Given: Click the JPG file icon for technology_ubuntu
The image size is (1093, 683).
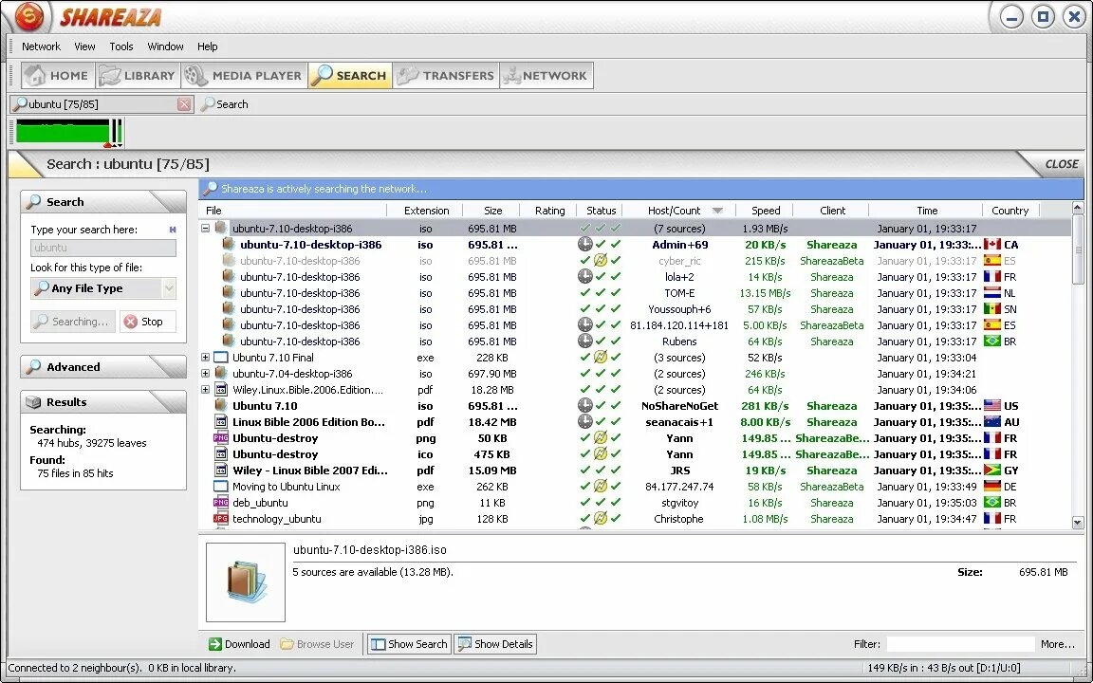Looking at the screenshot, I should click(x=220, y=519).
